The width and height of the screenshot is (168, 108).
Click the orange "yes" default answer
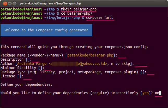pyautogui.click(x=146, y=93)
